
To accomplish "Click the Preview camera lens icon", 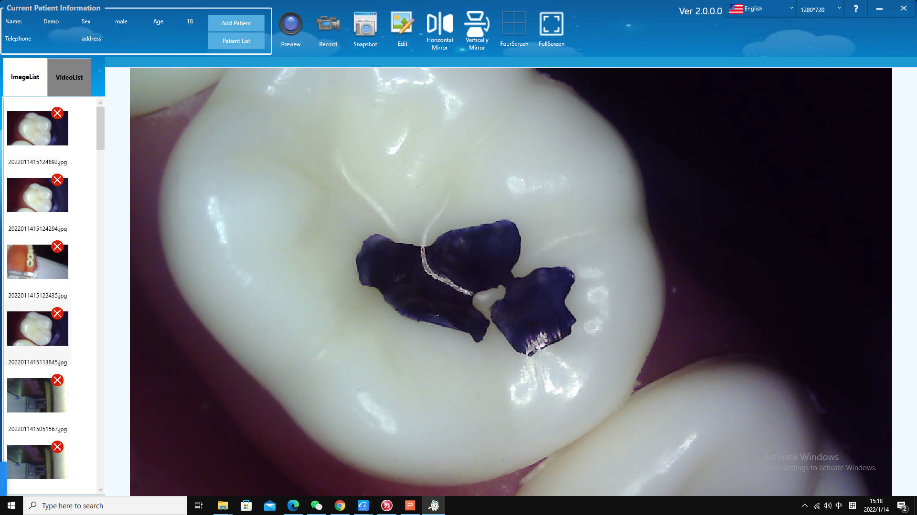I will [290, 24].
